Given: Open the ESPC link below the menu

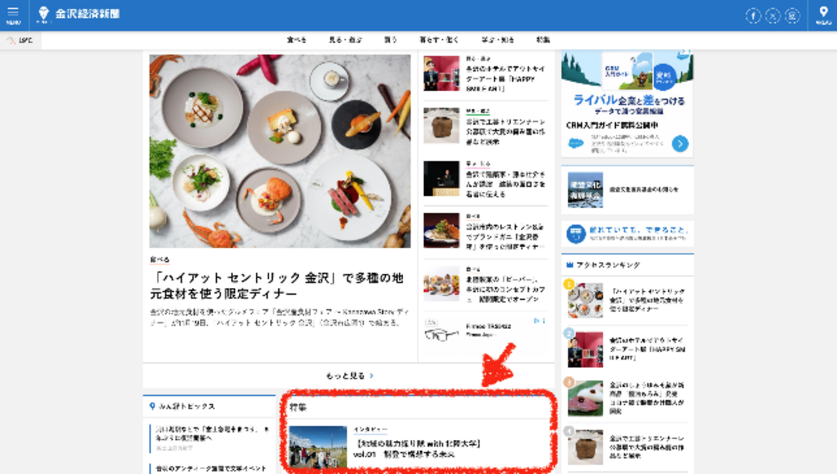Looking at the screenshot, I should [x=20, y=40].
